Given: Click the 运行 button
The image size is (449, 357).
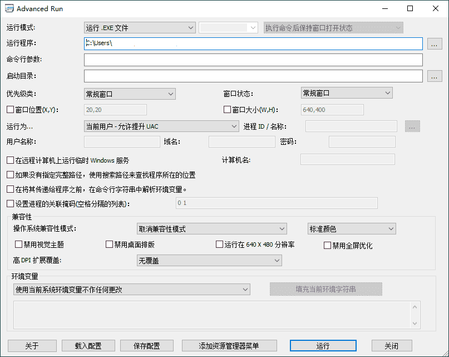Looking at the screenshot, I should tap(323, 346).
